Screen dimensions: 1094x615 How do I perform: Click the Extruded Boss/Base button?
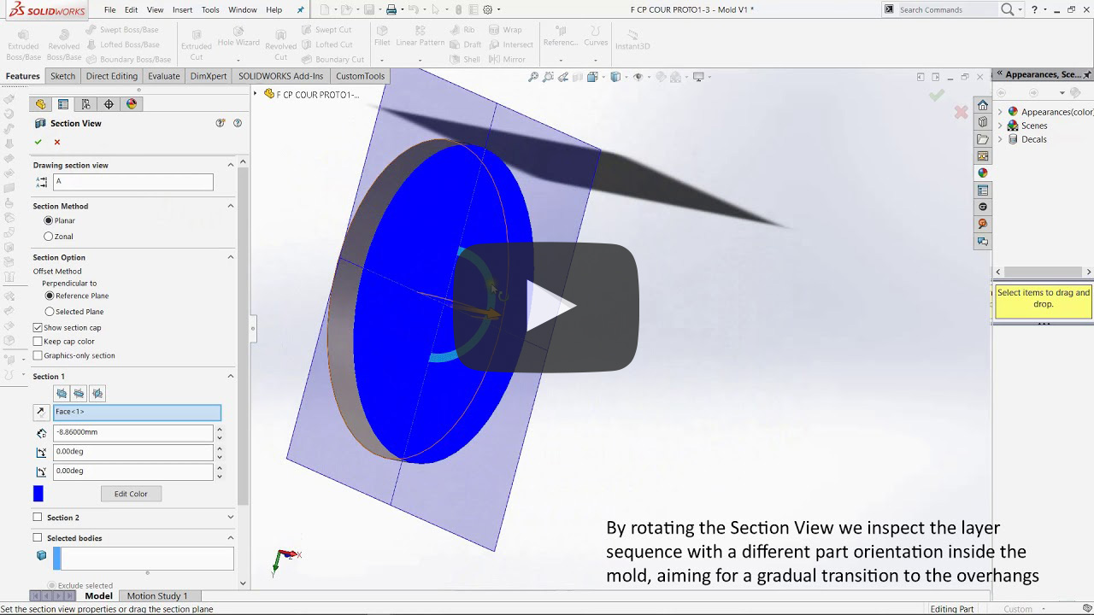(23, 44)
